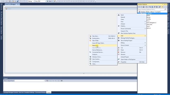
Task: Open the Pending Changes Filter icon in Solution Explorer
Action: [147, 7]
